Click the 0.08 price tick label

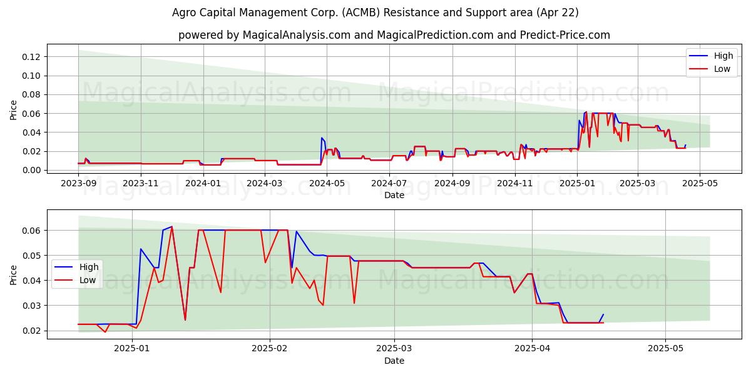click(x=32, y=94)
